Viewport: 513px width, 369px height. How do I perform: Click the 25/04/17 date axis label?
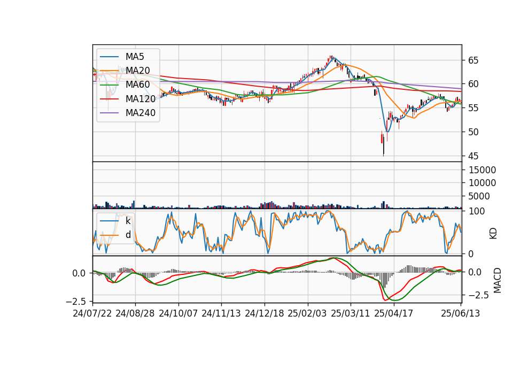pos(394,313)
